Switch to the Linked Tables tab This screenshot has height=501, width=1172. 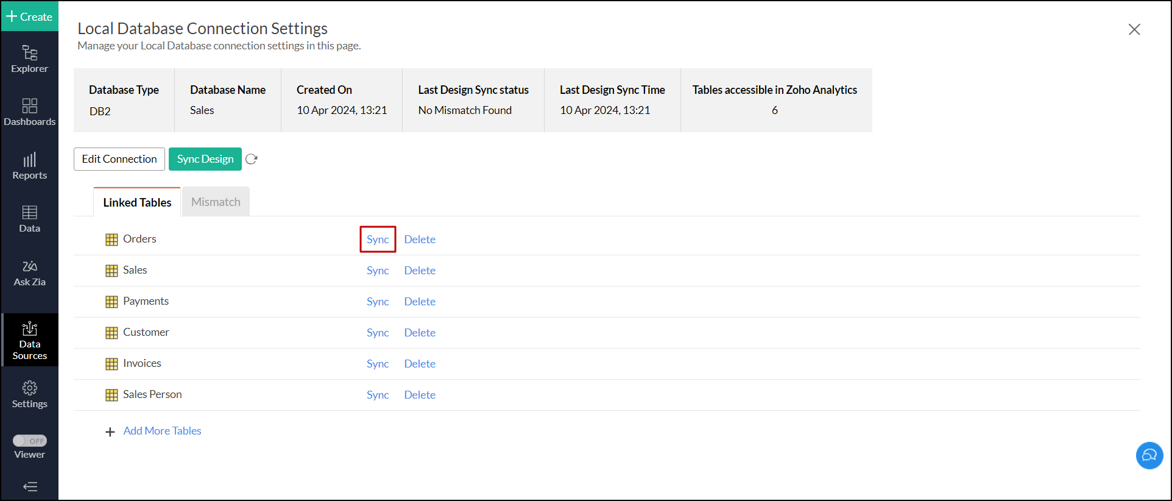137,202
